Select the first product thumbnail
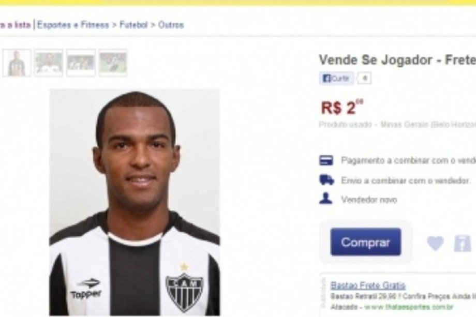 [x=17, y=63]
